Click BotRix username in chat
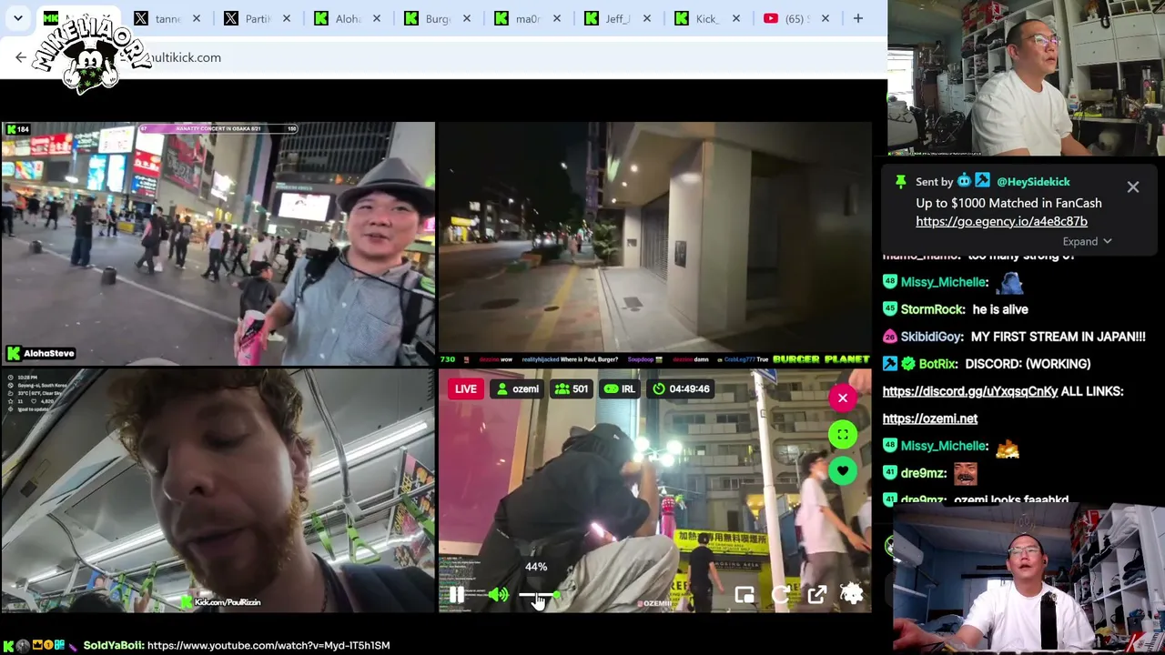This screenshot has width=1165, height=655. coord(938,364)
